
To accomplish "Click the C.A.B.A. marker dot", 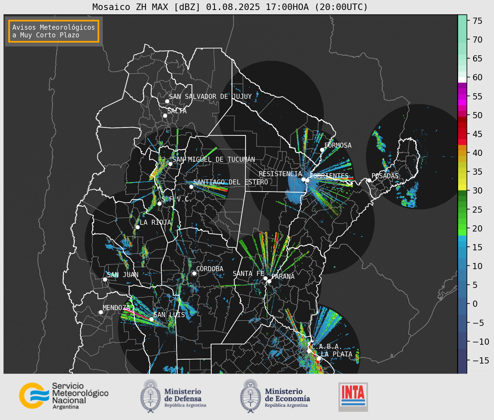I will click(309, 351).
